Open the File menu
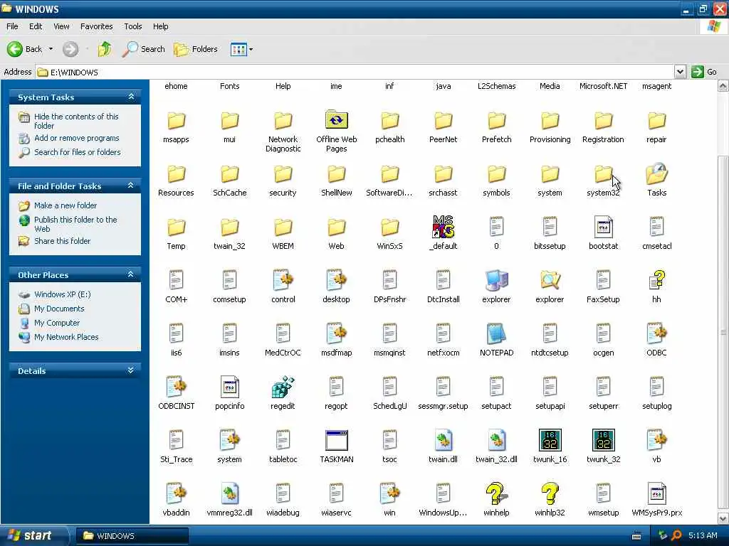The height and width of the screenshot is (546, 729). click(x=12, y=26)
